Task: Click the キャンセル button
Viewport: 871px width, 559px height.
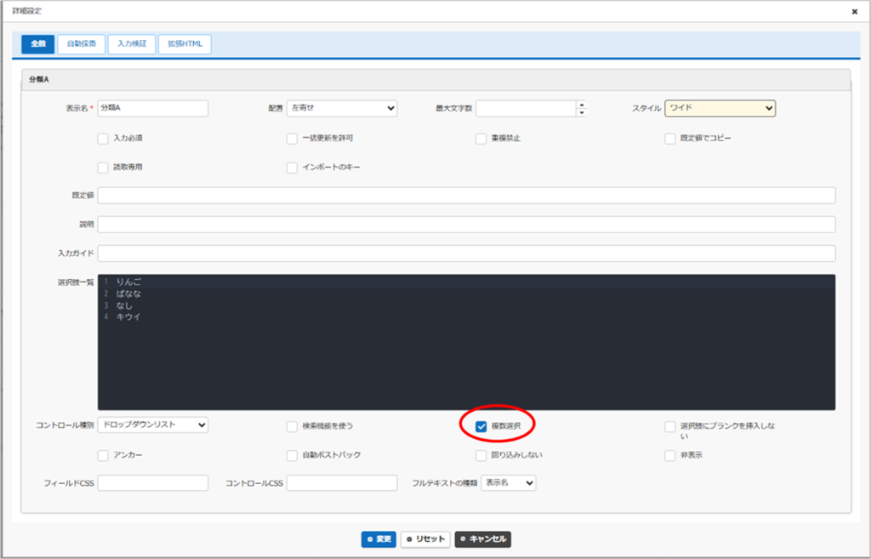Action: tap(482, 539)
